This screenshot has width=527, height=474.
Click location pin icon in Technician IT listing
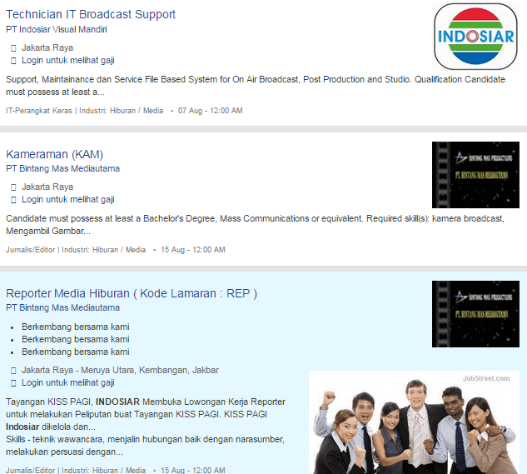pos(13,48)
